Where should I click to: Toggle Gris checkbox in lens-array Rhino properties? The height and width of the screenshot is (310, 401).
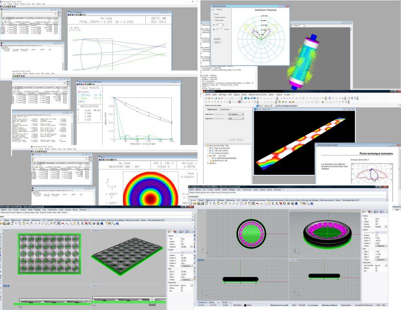(182, 290)
